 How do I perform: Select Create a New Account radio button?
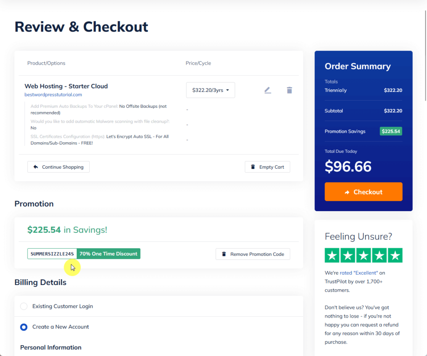pos(24,327)
